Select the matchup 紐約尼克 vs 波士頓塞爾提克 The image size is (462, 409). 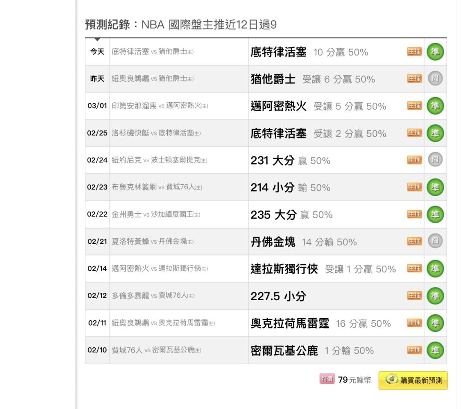tap(160, 160)
